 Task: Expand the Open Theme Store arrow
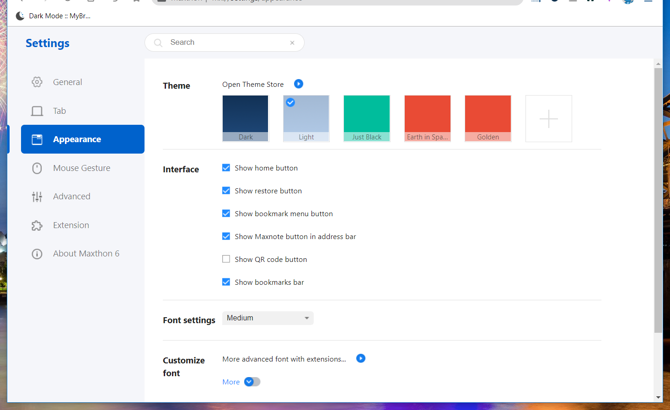pos(298,84)
